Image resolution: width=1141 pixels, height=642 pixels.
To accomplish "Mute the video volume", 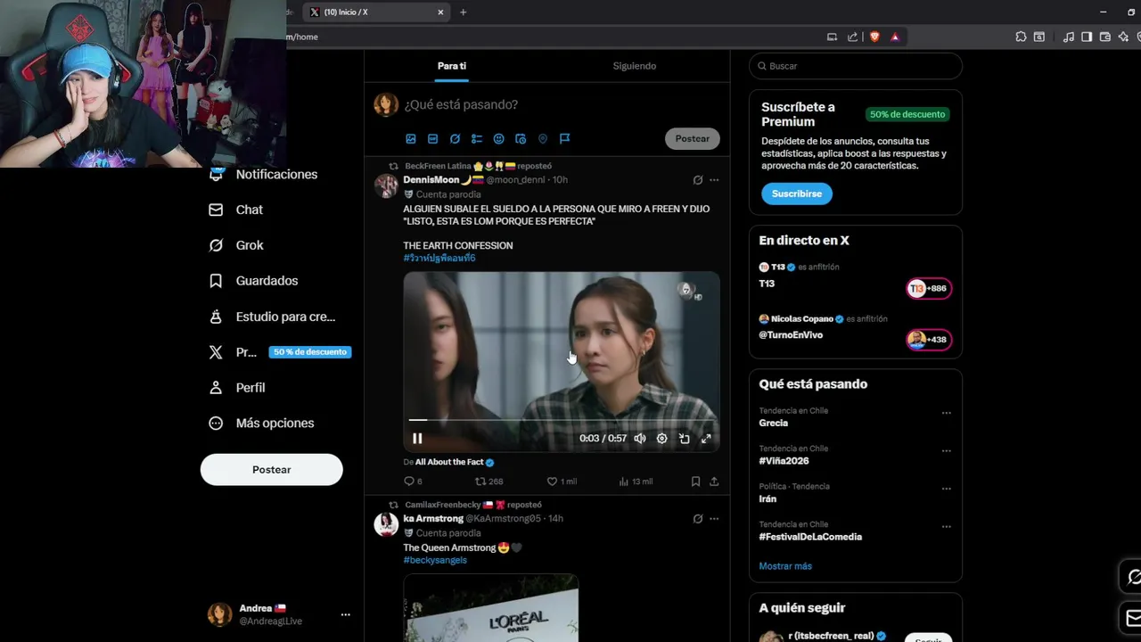I will coord(640,438).
